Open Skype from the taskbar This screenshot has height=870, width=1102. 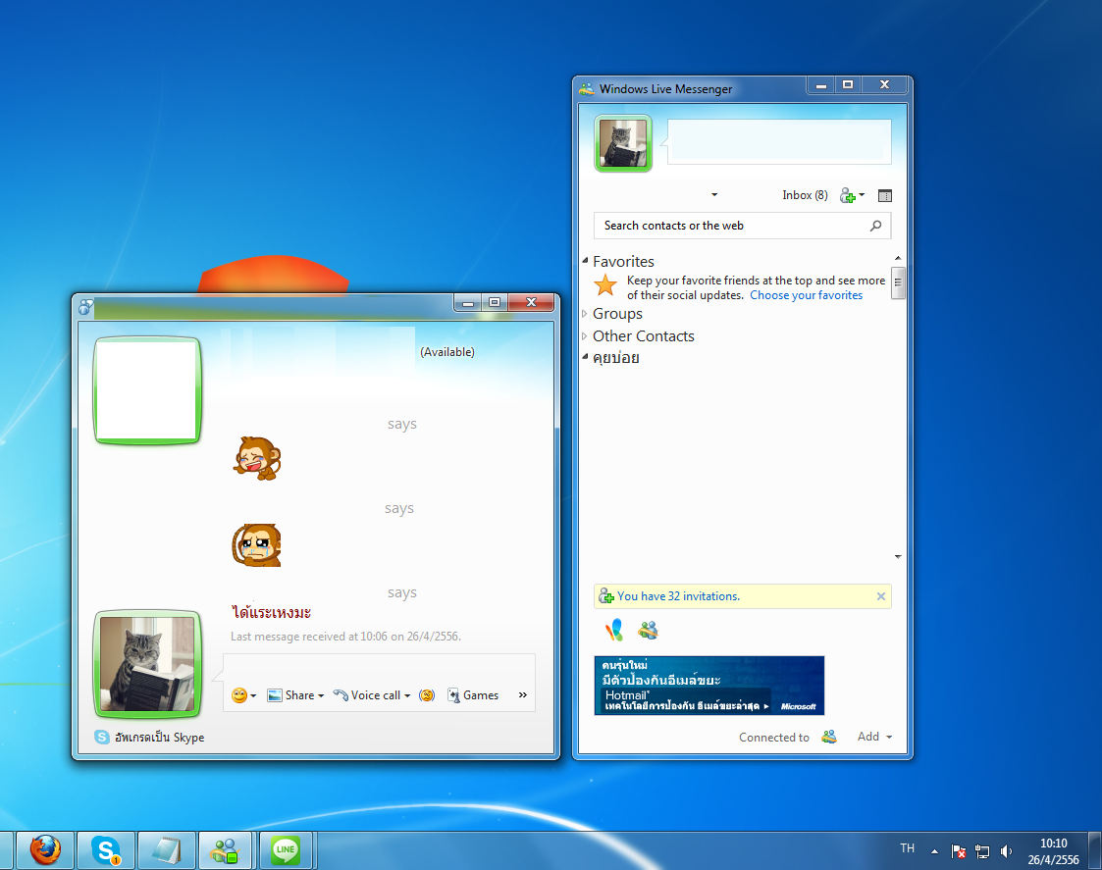click(106, 850)
